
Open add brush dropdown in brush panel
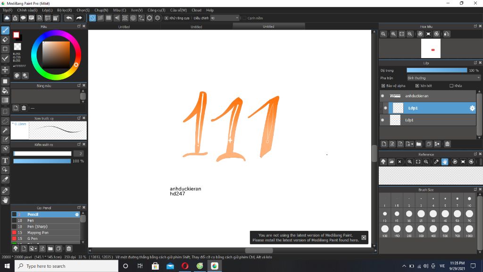coord(36,248)
